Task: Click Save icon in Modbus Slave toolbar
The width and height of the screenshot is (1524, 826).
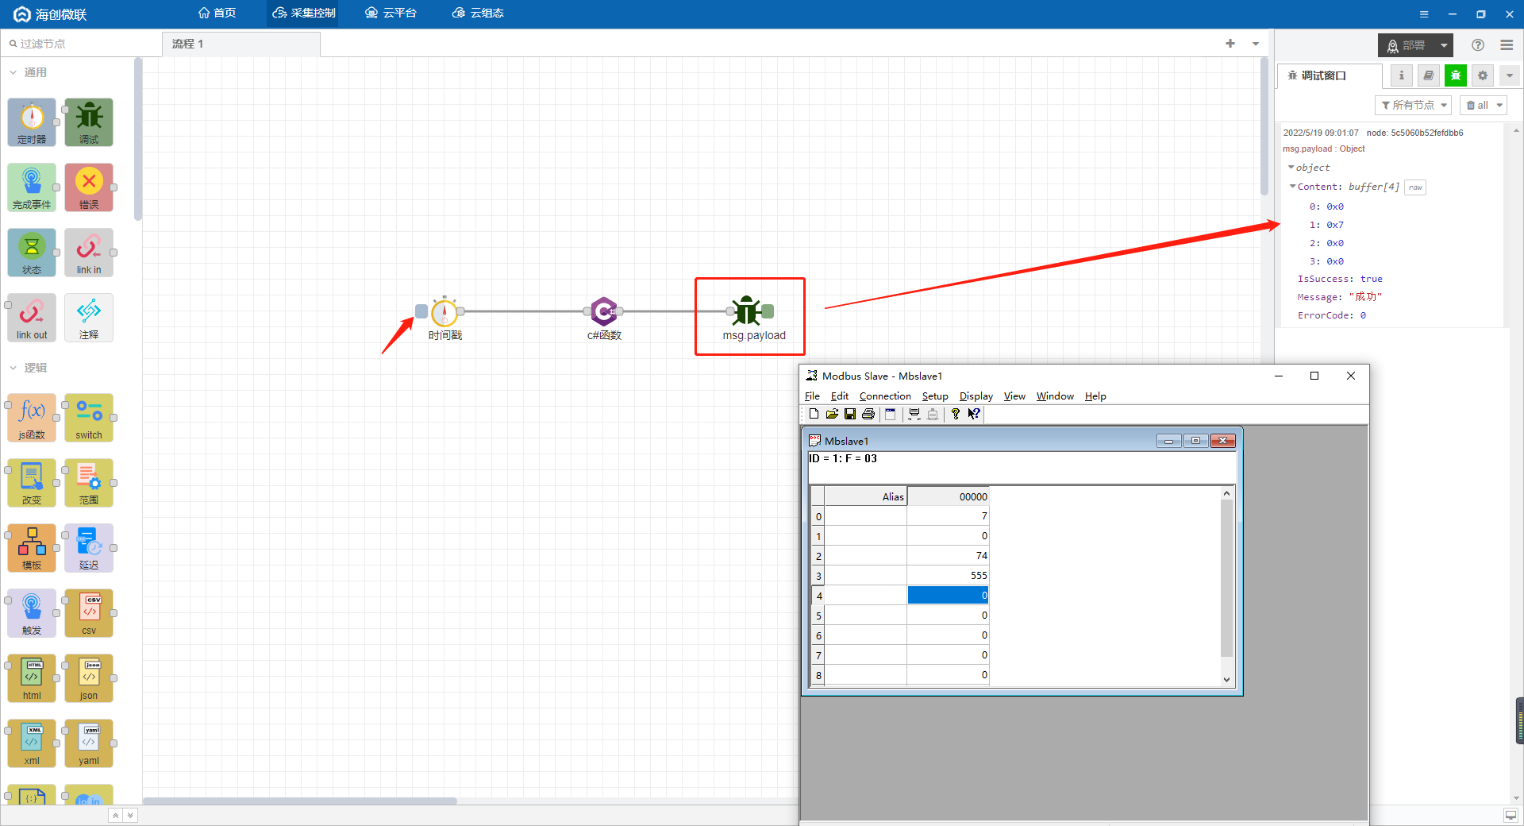Action: coord(850,414)
